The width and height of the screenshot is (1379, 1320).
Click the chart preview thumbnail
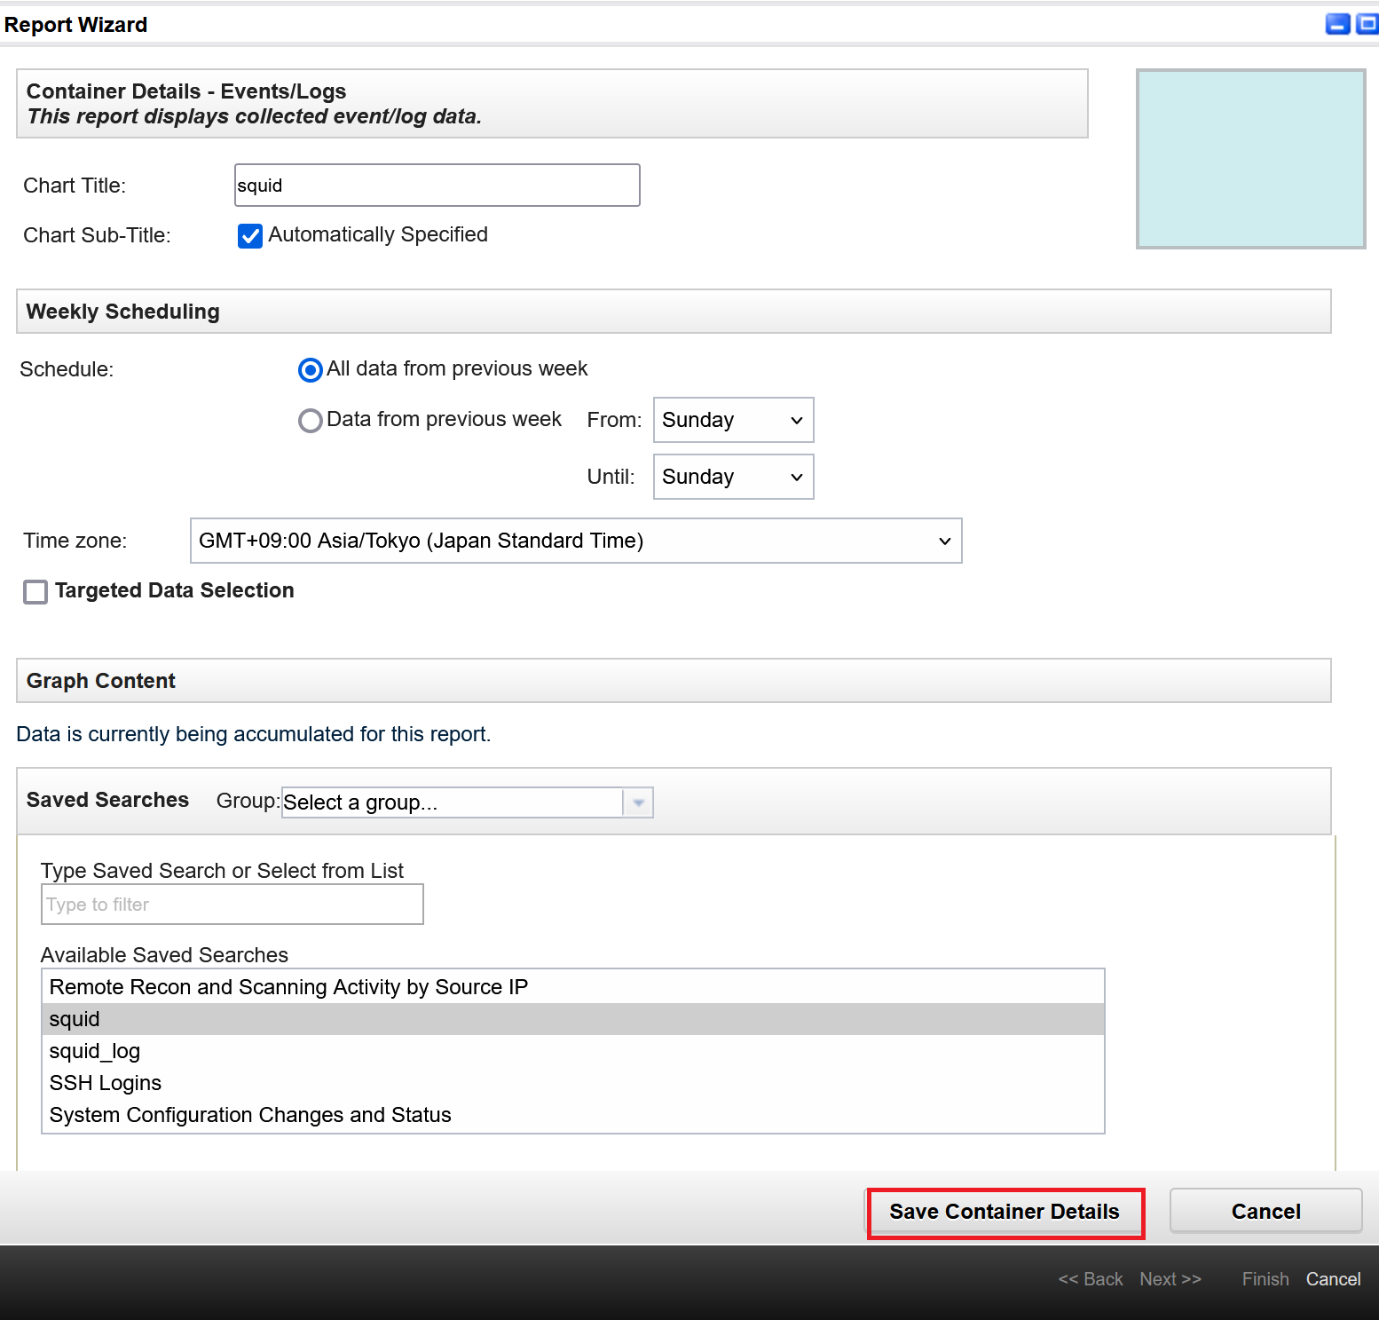1250,159
